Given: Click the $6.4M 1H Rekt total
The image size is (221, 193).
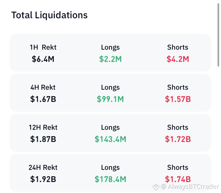Looking at the screenshot, I should point(43,59).
